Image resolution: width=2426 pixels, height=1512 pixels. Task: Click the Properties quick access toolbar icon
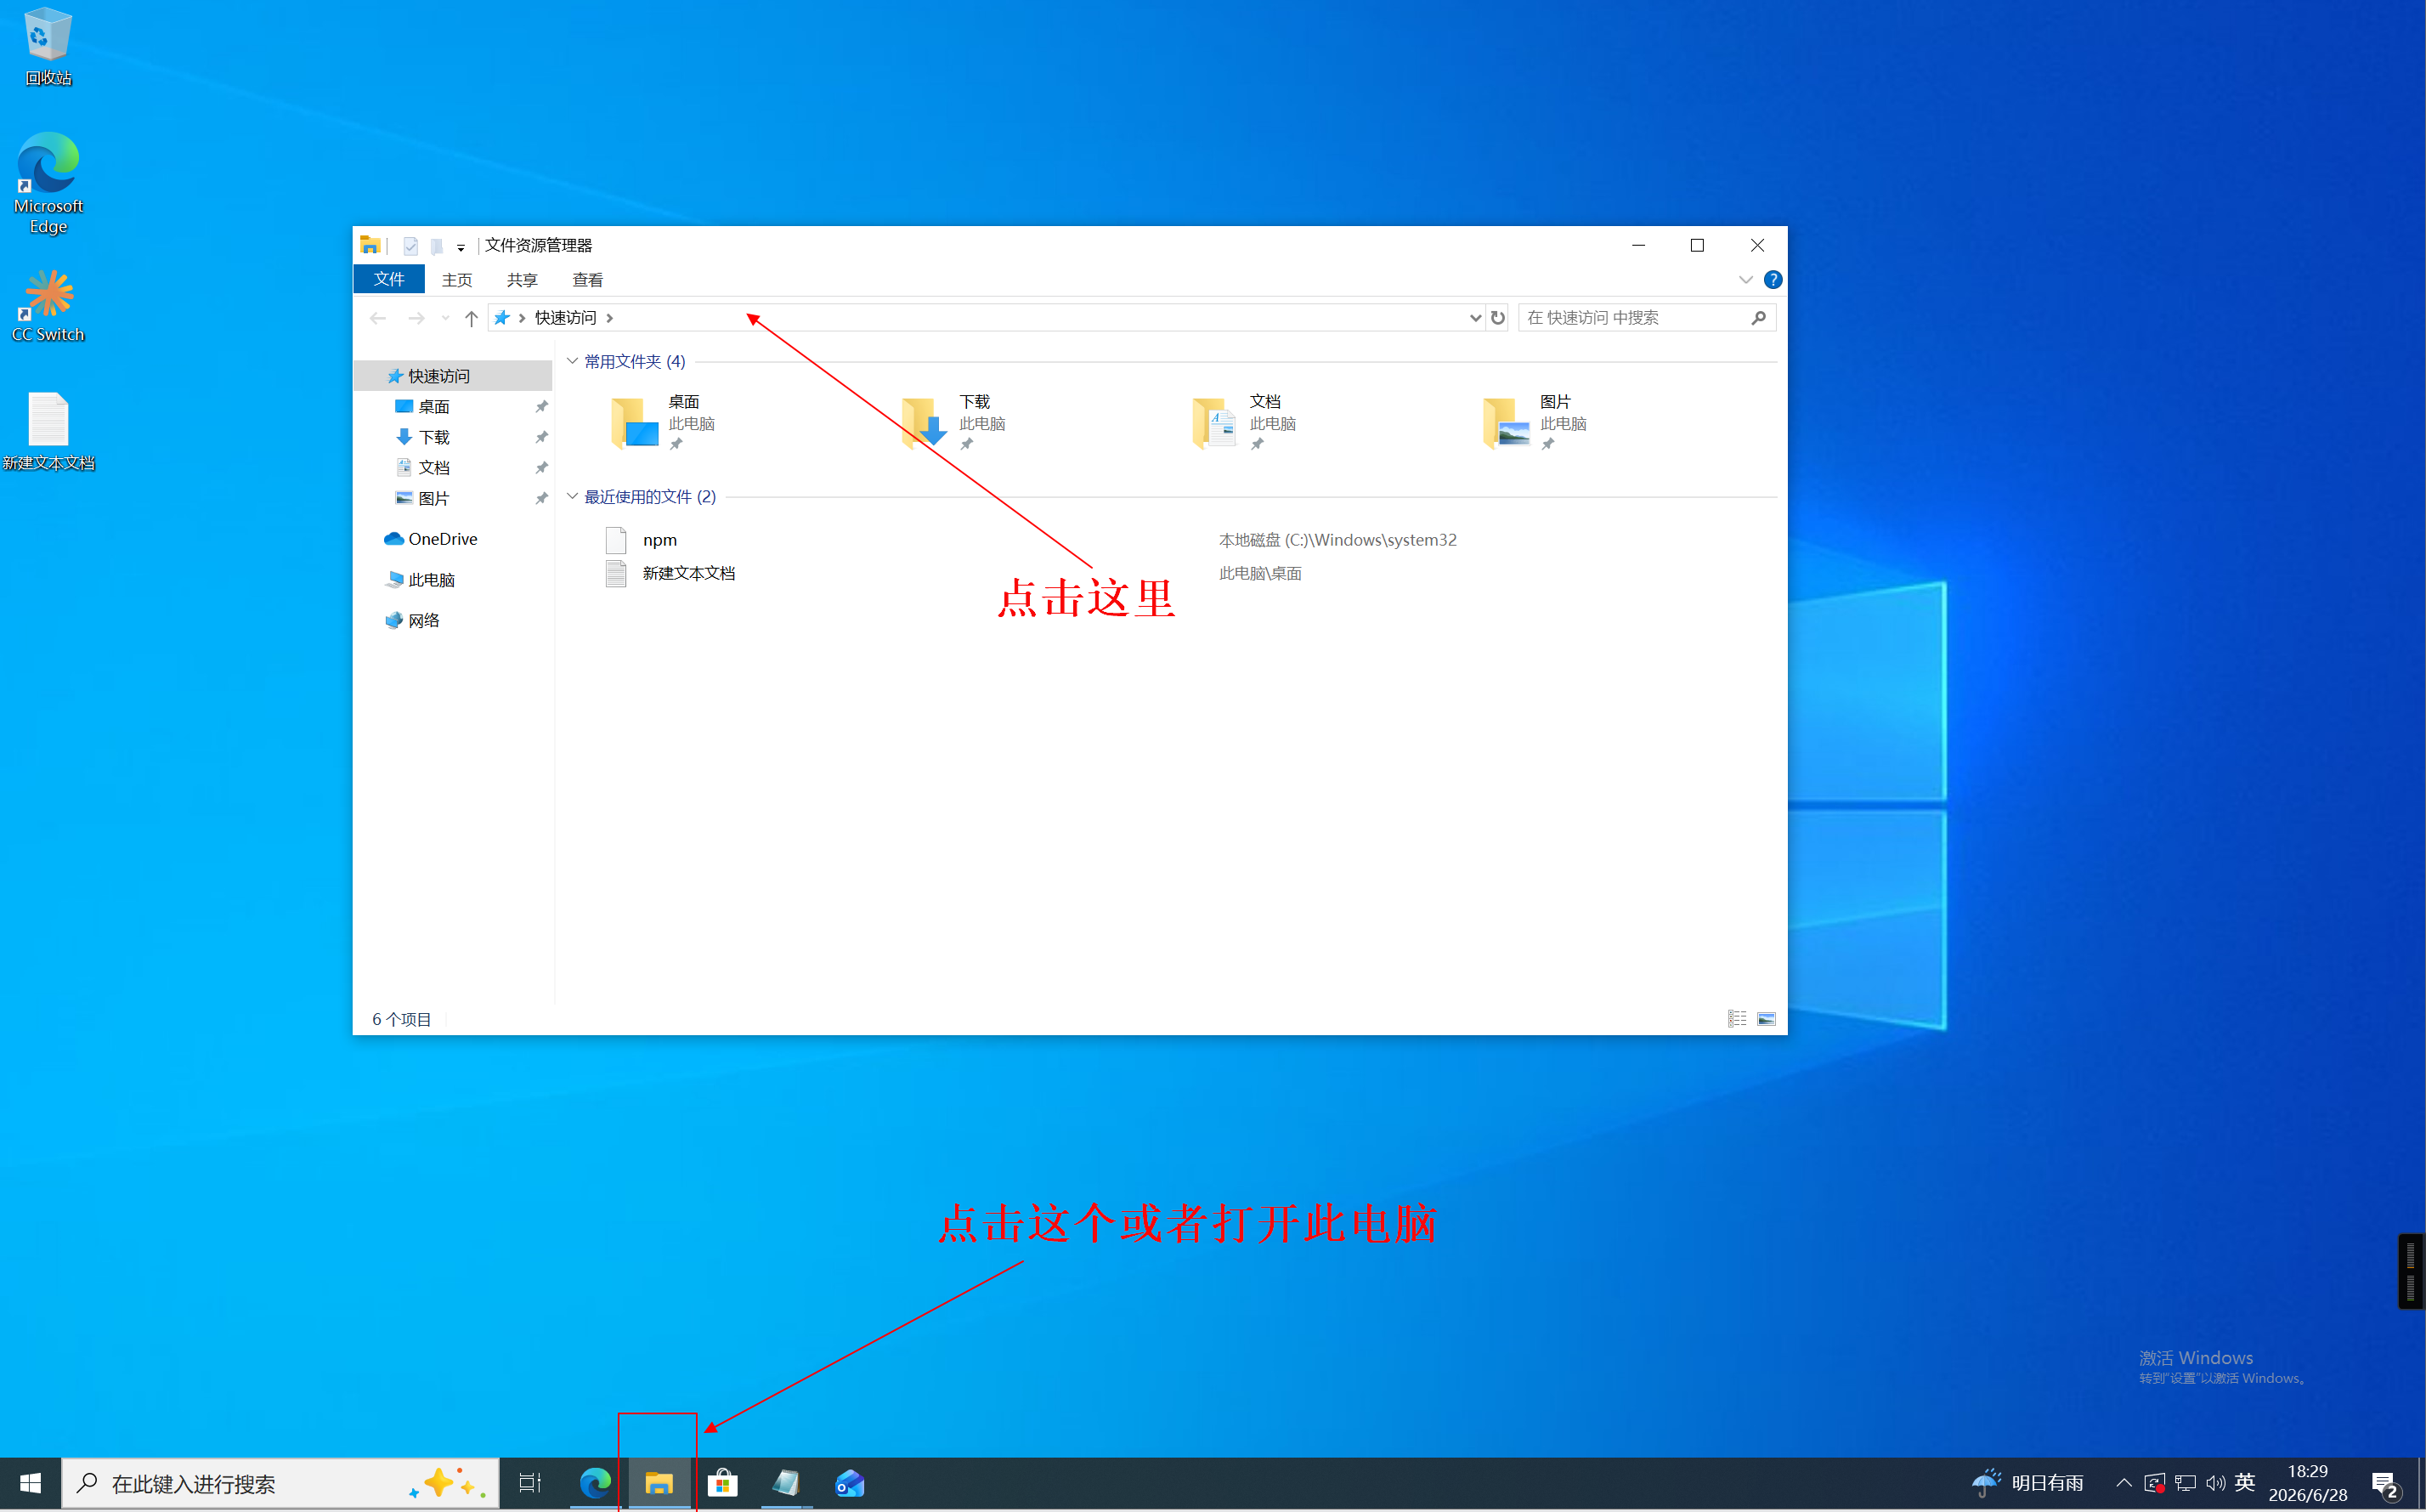point(410,246)
